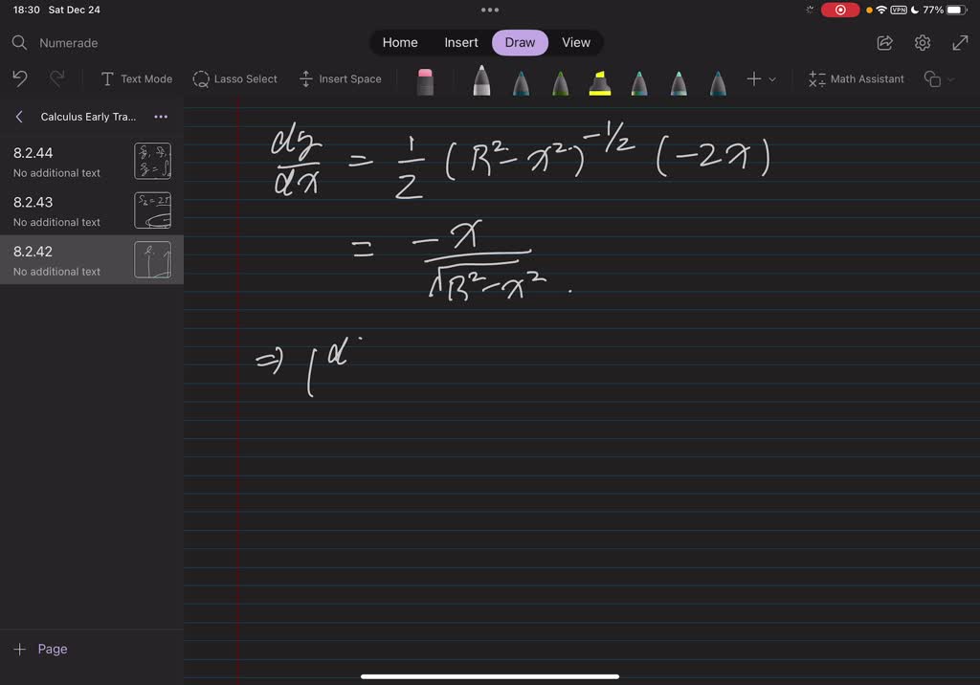Add a new pen with the plus icon
The height and width of the screenshot is (685, 980).
[753, 79]
